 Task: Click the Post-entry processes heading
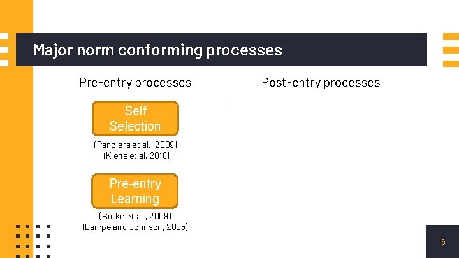[x=321, y=83]
